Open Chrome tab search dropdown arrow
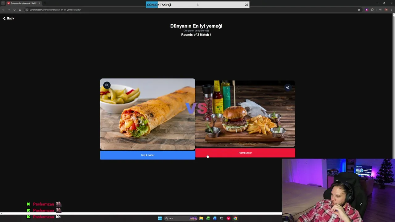 3,3
